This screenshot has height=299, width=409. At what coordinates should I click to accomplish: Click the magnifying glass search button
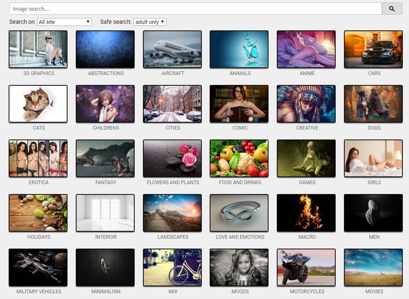coord(392,9)
